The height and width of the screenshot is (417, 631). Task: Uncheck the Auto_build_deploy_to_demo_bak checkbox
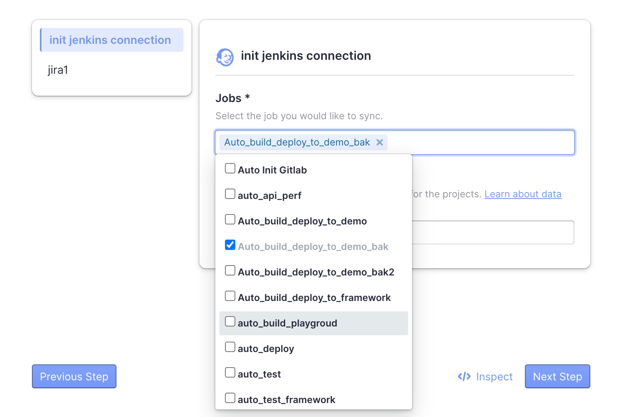pyautogui.click(x=230, y=245)
